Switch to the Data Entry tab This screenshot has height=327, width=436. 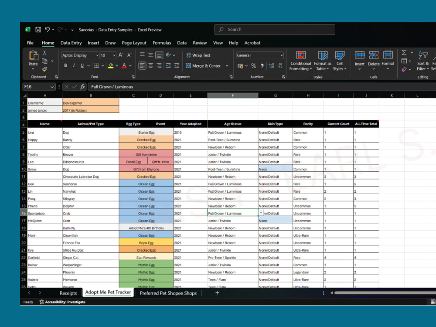[71, 43]
